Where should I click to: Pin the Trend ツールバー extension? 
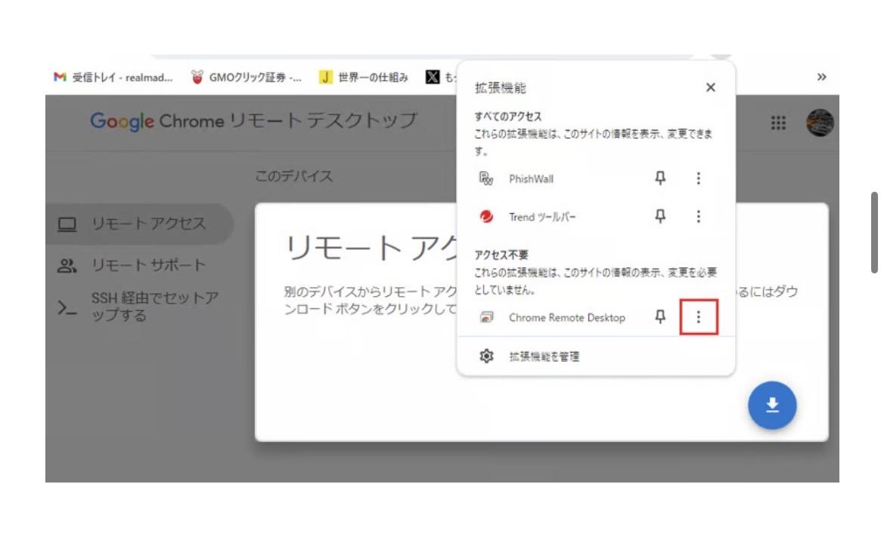[660, 217]
